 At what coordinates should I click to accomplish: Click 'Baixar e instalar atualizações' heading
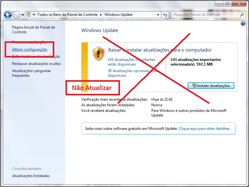[160, 50]
